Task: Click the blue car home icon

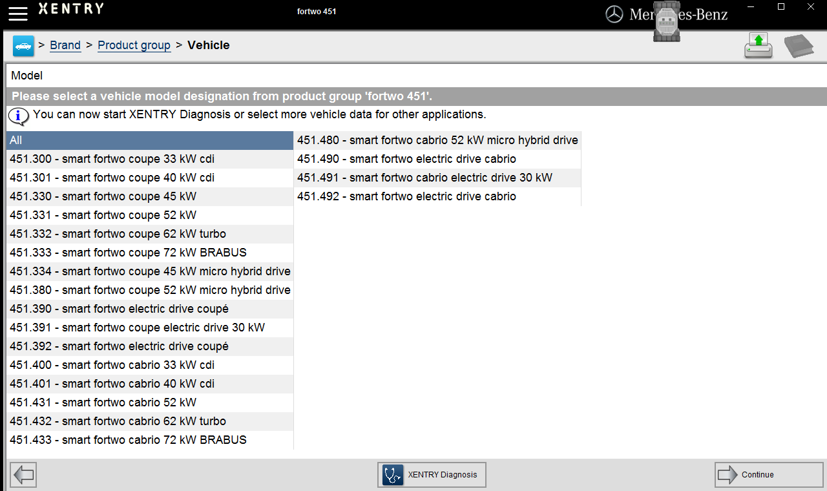Action: click(23, 46)
